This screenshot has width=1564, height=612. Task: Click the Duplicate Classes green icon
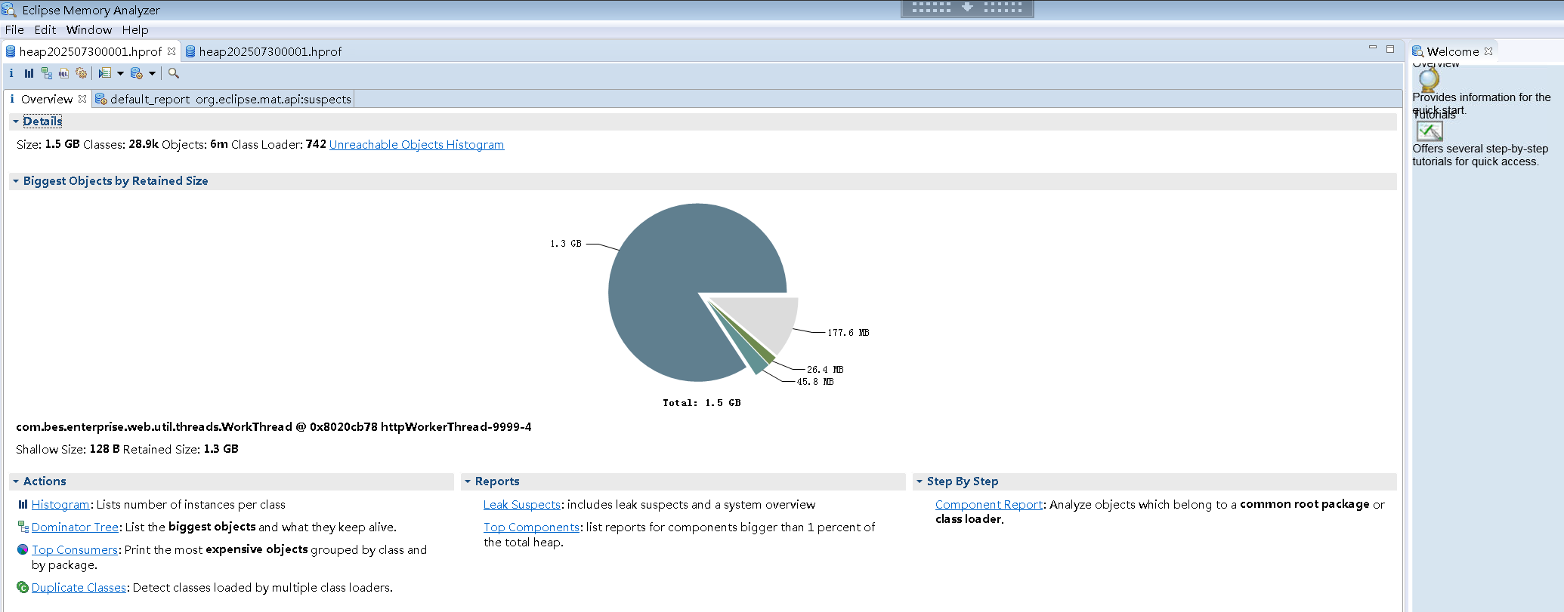23,587
